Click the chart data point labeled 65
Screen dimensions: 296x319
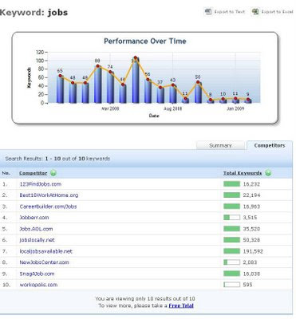[60, 76]
